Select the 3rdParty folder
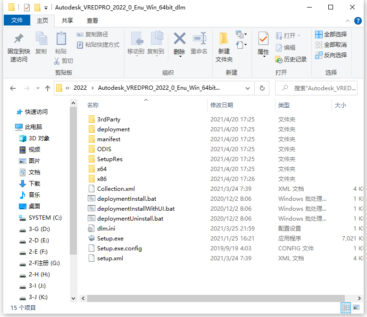The image size is (367, 317). (x=108, y=120)
